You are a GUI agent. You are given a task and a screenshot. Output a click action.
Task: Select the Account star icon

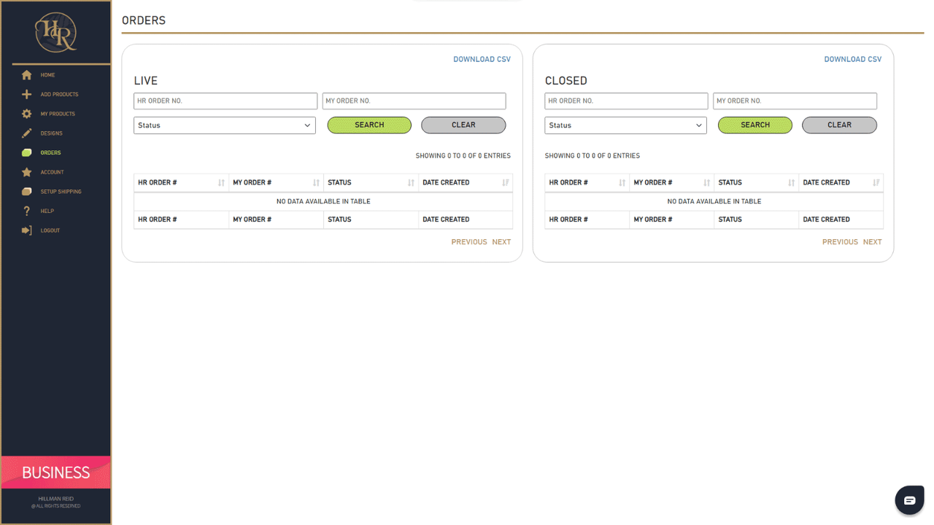pyautogui.click(x=27, y=171)
